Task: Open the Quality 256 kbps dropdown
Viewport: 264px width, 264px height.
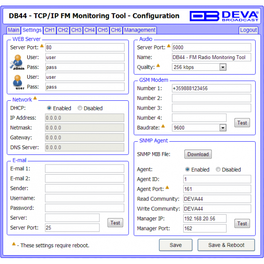Action: tap(199, 67)
